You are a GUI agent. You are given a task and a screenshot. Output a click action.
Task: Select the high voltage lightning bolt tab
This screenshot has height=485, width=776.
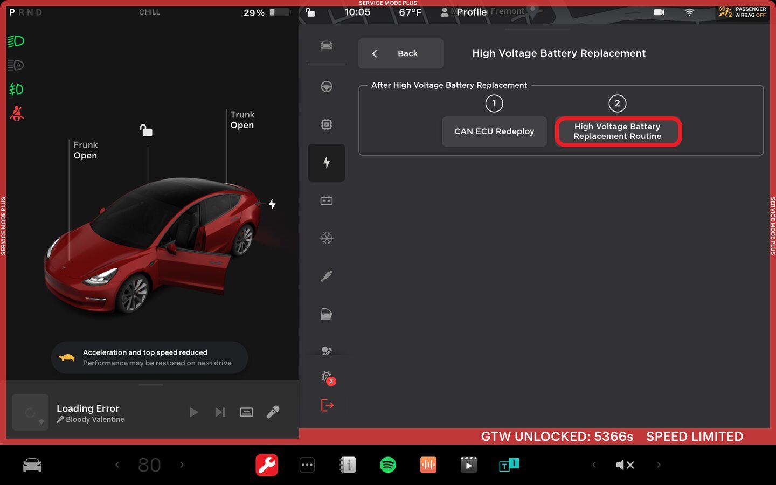[x=327, y=163]
